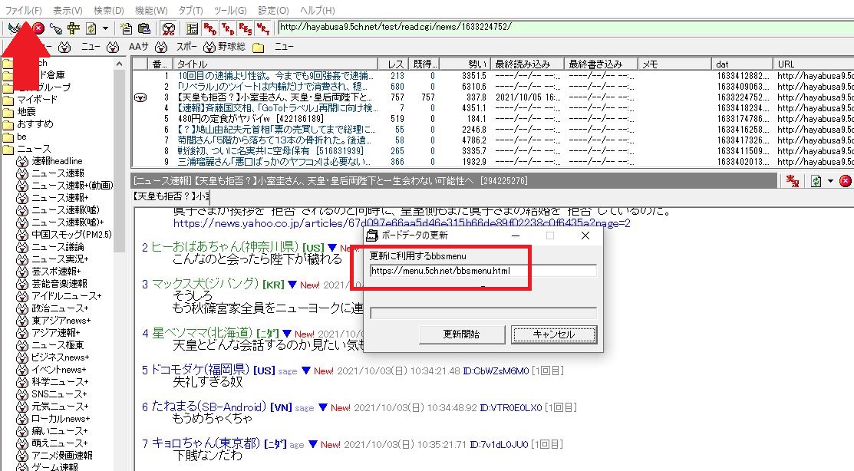Open the ツール(G) menu
The width and height of the screenshot is (854, 471).
tap(230, 10)
